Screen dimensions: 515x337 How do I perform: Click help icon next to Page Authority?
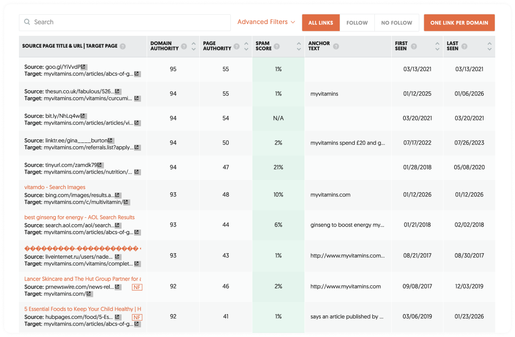tap(237, 46)
